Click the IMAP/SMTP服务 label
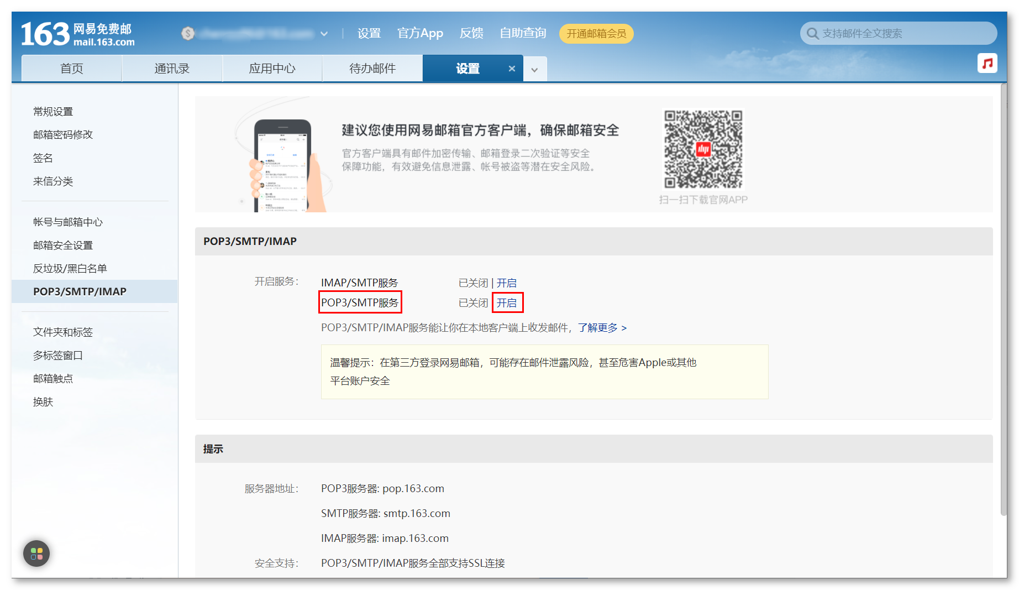 pos(360,283)
